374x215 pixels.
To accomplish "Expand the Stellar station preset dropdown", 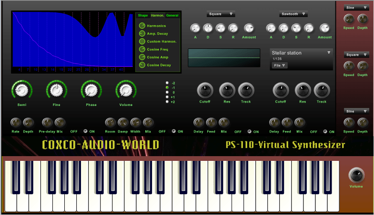I will [x=301, y=53].
